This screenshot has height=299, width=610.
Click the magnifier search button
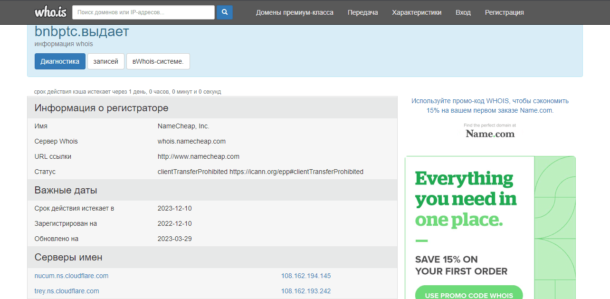pyautogui.click(x=224, y=12)
